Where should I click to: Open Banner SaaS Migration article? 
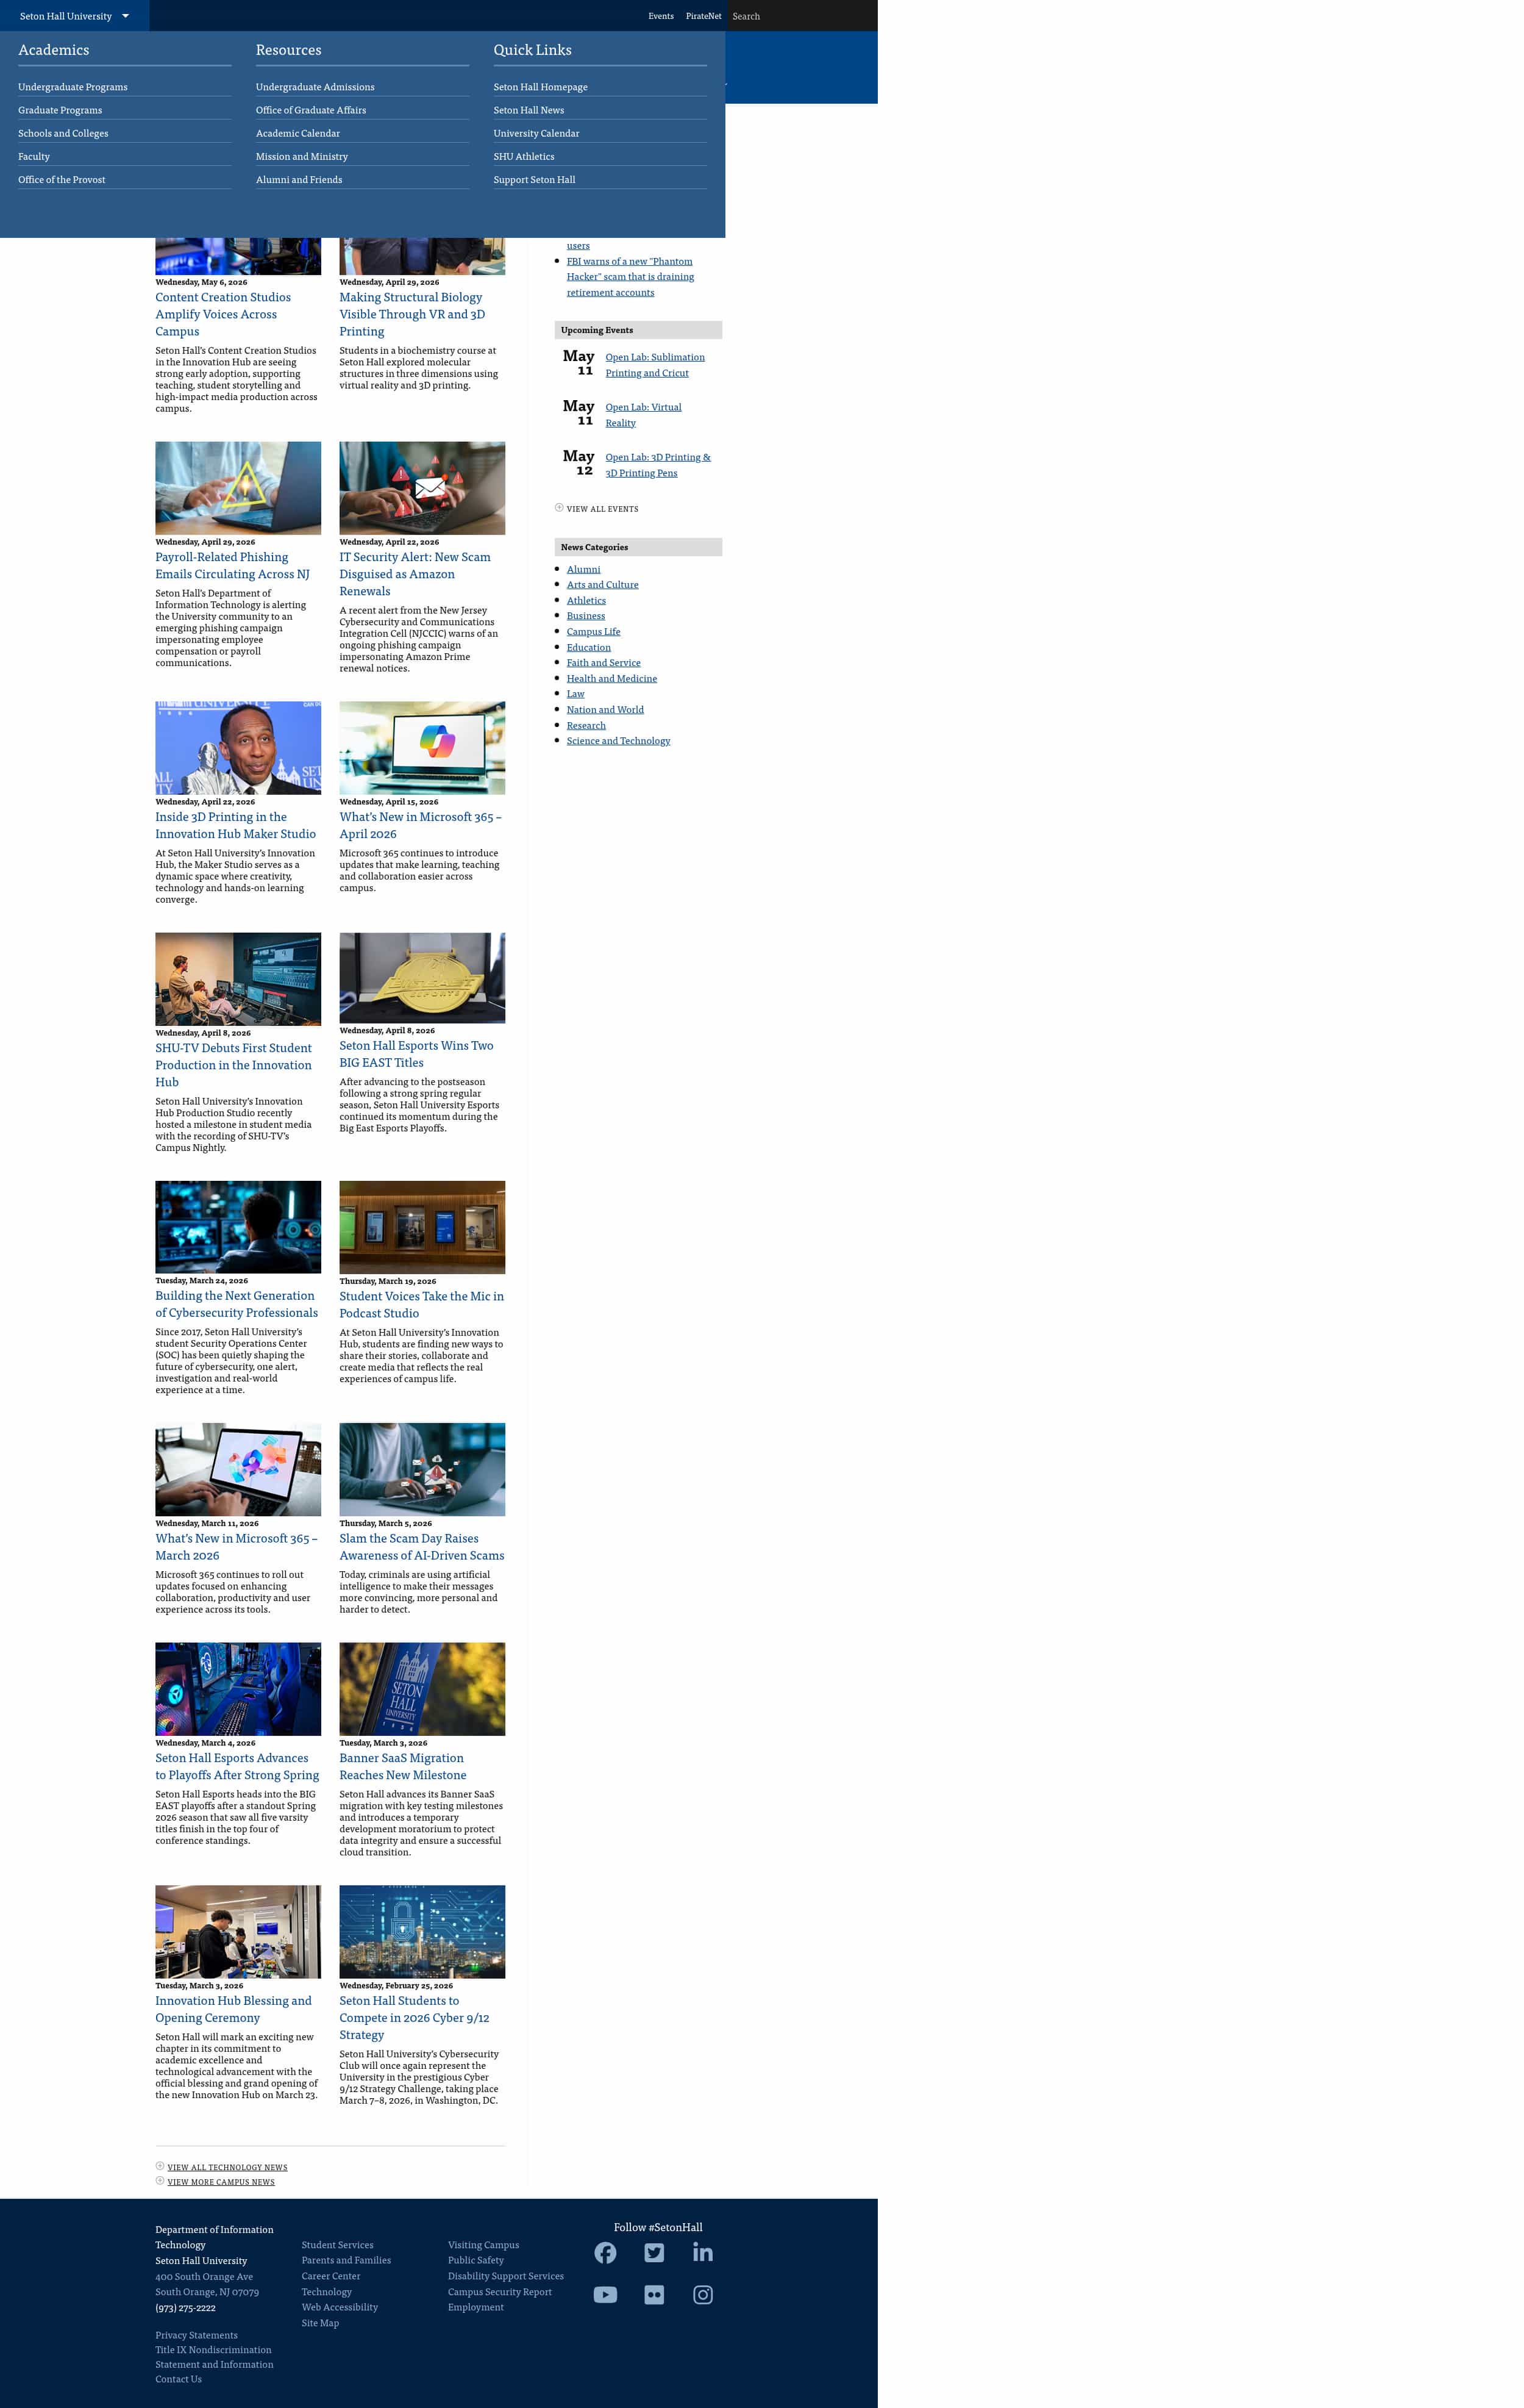coord(402,1766)
